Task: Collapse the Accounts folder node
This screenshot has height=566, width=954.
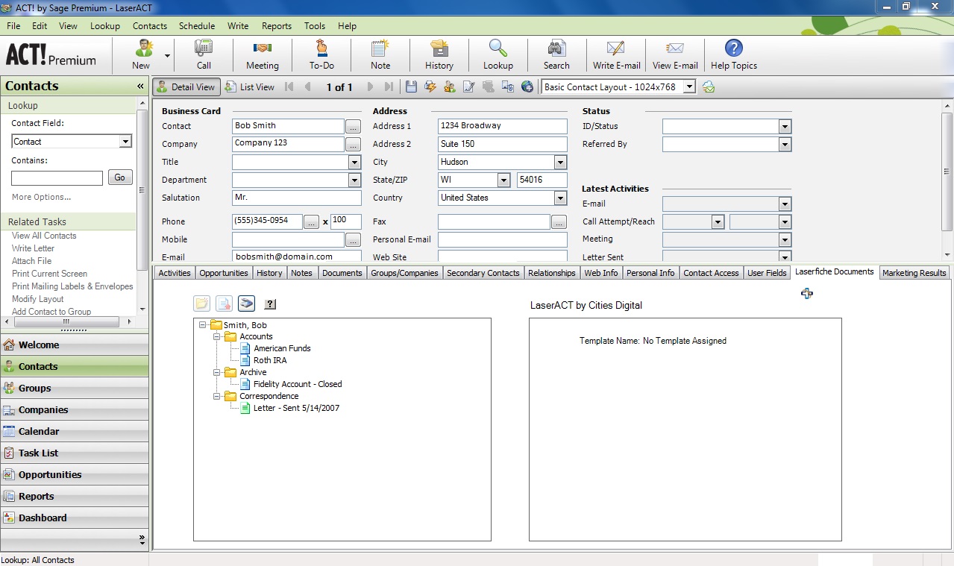Action: (x=217, y=337)
